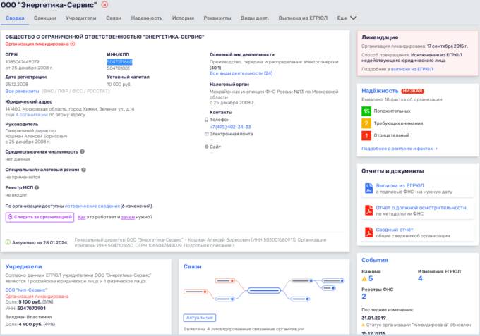The height and width of the screenshot is (336, 480).
Task: Open founder link ООО "Кип-Сервис"
Action: [x=26, y=290]
